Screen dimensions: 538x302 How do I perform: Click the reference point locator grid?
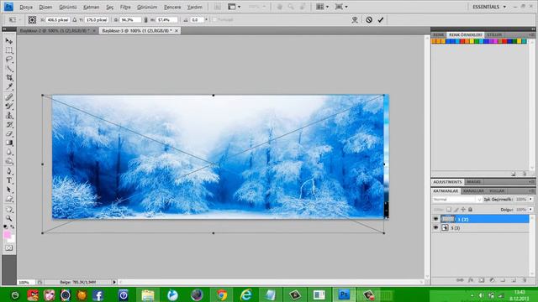[x=32, y=20]
